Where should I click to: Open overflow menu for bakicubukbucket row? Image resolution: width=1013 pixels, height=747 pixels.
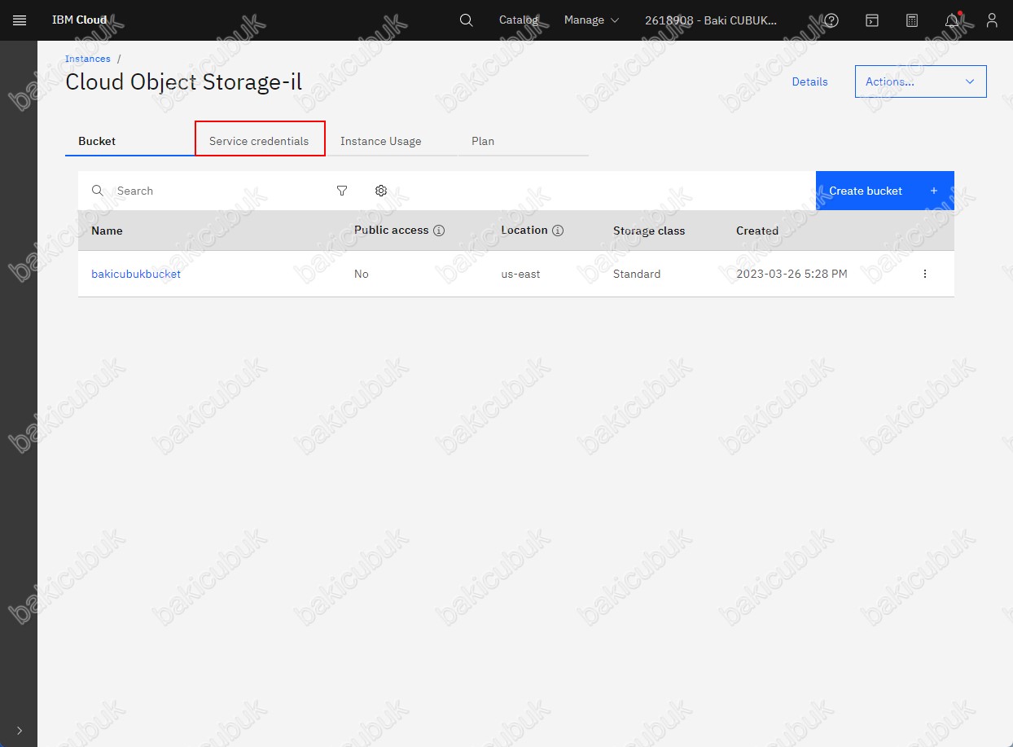click(924, 274)
